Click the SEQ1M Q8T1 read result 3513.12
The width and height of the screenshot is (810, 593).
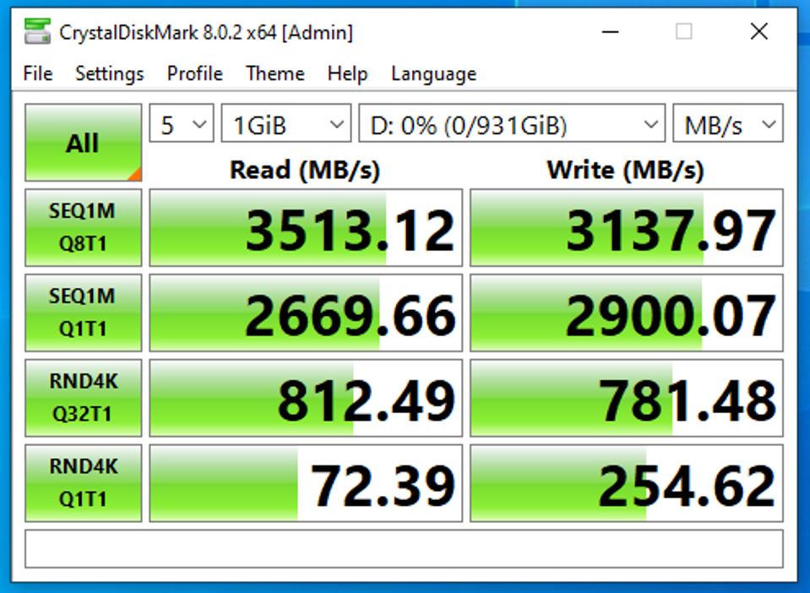pyautogui.click(x=306, y=229)
